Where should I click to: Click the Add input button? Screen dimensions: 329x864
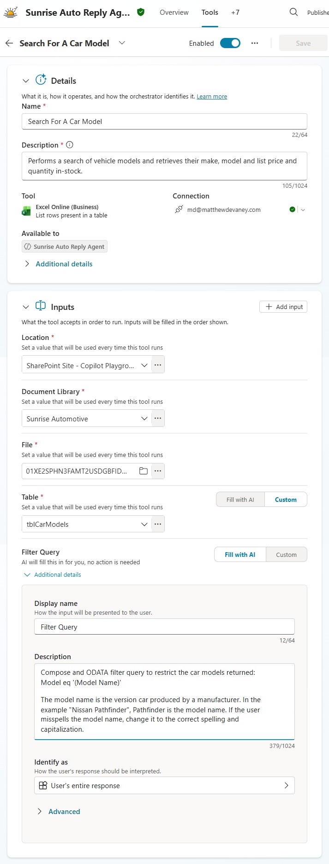tap(283, 307)
